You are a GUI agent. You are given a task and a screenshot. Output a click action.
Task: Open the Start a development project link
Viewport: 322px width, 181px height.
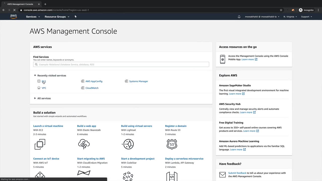coord(138,159)
